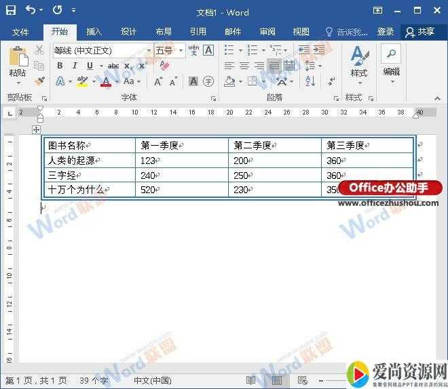448x389 pixels.
Task: Click the Cut scissors icon
Action: 39,50
